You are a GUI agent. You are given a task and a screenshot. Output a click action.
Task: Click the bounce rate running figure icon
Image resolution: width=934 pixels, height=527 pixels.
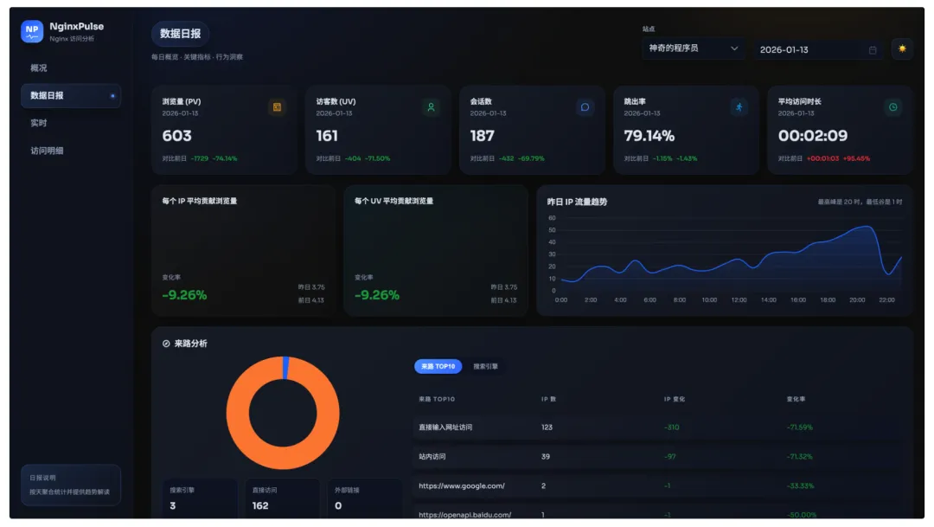coord(739,107)
